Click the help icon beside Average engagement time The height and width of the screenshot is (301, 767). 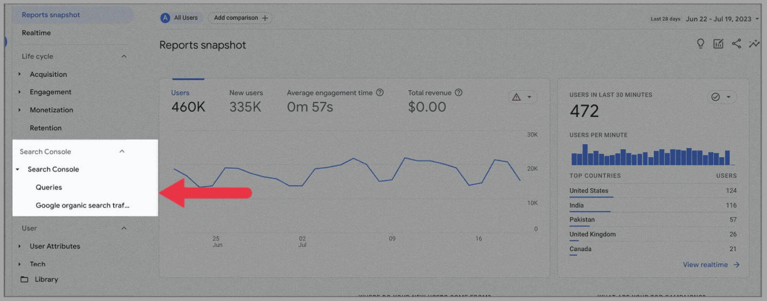[x=380, y=93]
